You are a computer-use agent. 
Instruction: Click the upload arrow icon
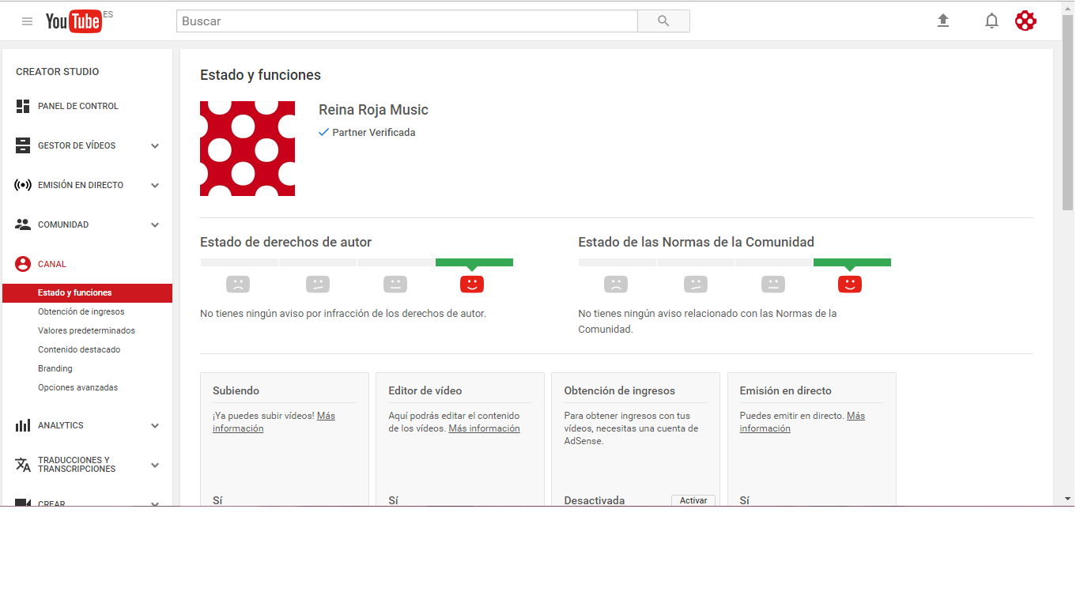click(x=942, y=21)
